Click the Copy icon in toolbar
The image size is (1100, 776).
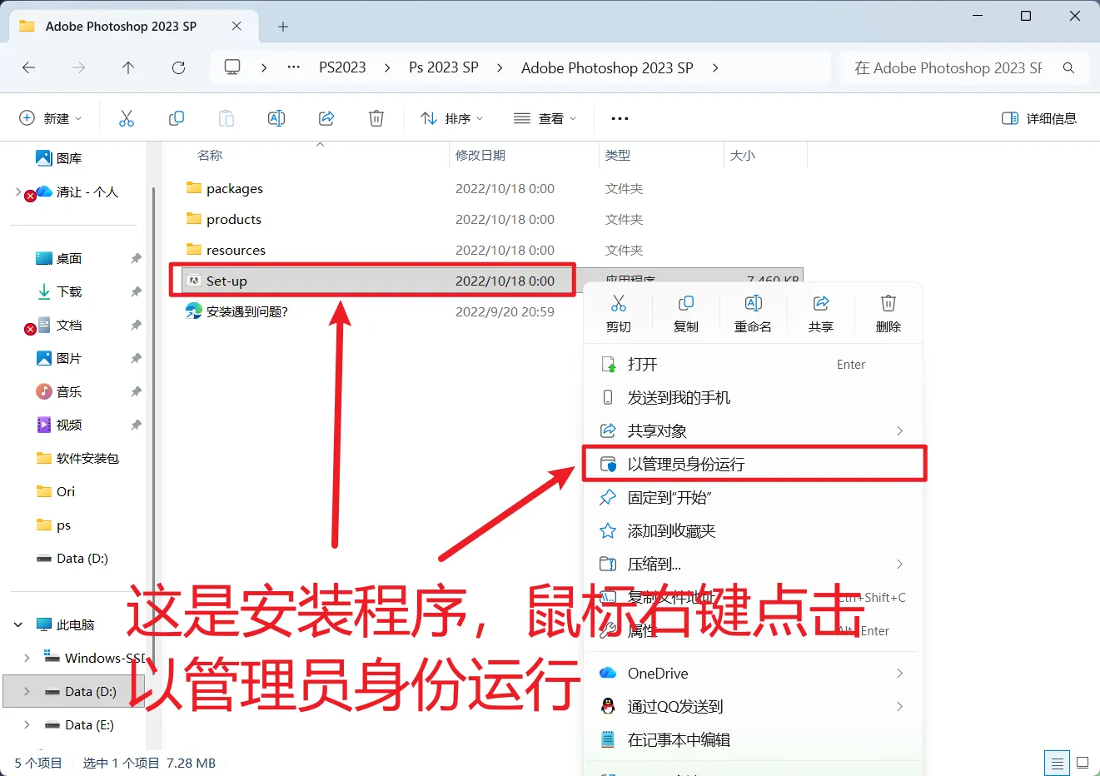(x=177, y=118)
